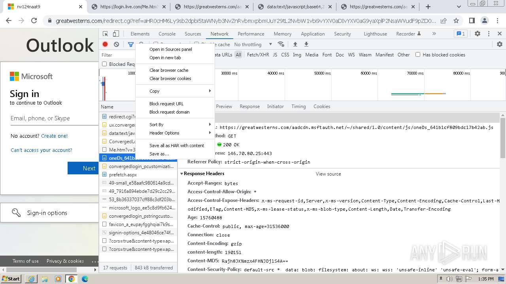Select Block request domain

point(175,112)
